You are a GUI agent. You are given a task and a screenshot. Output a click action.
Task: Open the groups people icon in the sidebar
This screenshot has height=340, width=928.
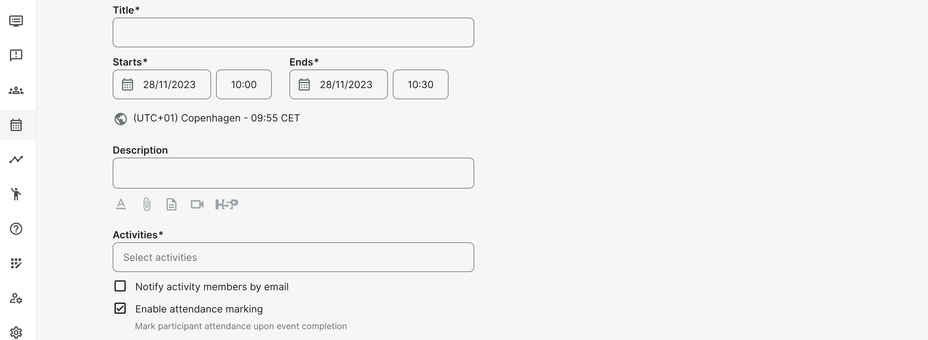(x=16, y=90)
